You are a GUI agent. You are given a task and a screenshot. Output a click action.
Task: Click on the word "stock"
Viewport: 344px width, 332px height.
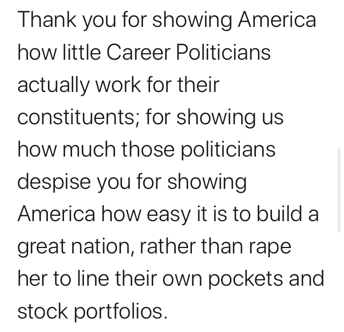(x=42, y=311)
